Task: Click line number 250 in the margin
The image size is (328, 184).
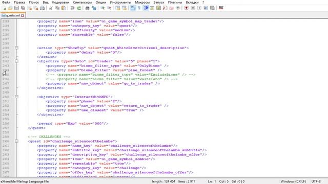Action: tap(6, 97)
